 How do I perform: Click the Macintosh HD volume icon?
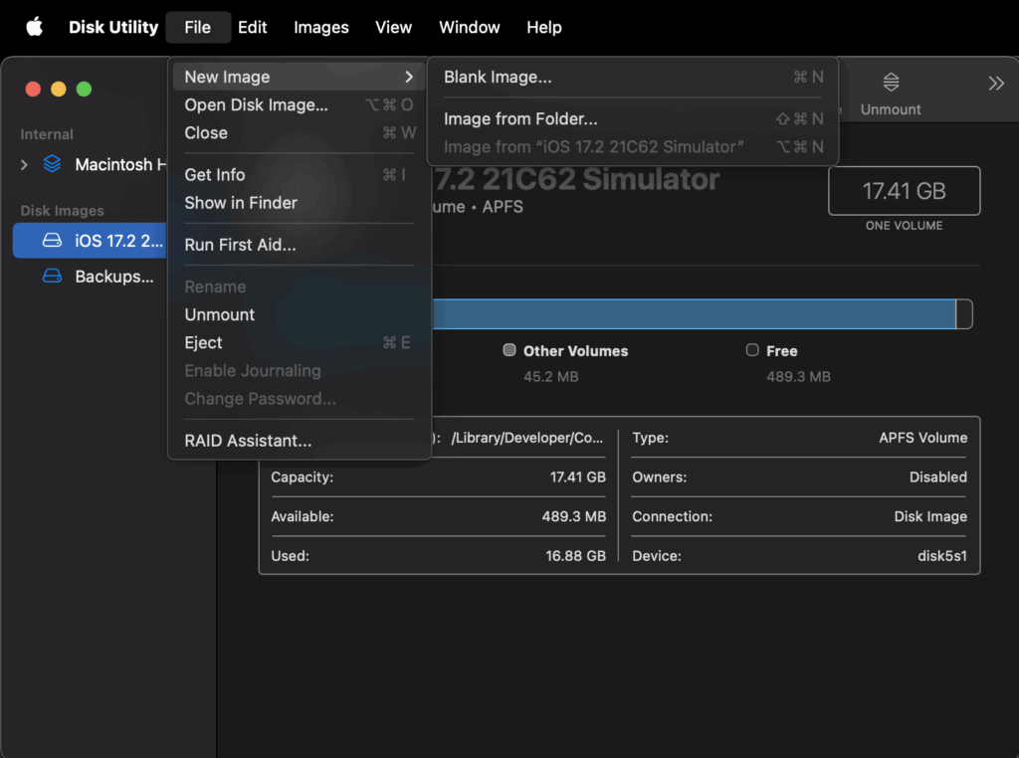[52, 164]
